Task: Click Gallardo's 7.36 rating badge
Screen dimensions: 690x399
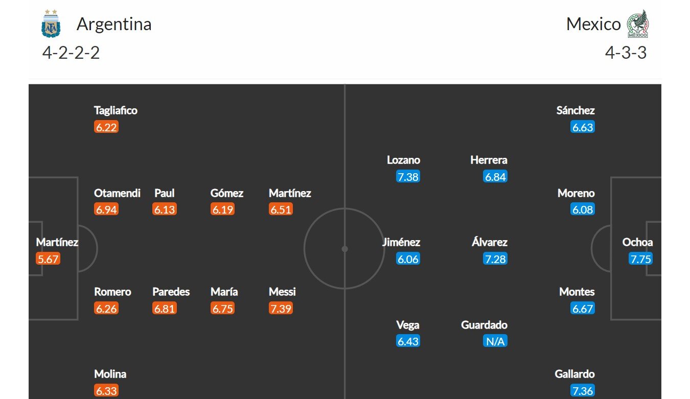Action: [x=583, y=391]
